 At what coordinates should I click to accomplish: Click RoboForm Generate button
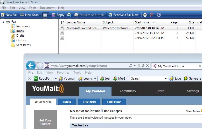[x=192, y=79]
